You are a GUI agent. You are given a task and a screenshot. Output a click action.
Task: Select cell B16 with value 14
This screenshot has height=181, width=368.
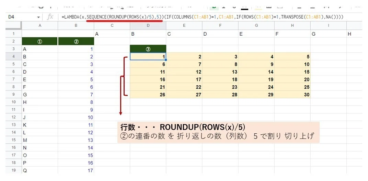click(x=76, y=148)
